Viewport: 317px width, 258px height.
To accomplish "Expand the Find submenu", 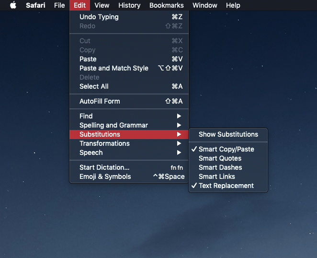I will (129, 116).
